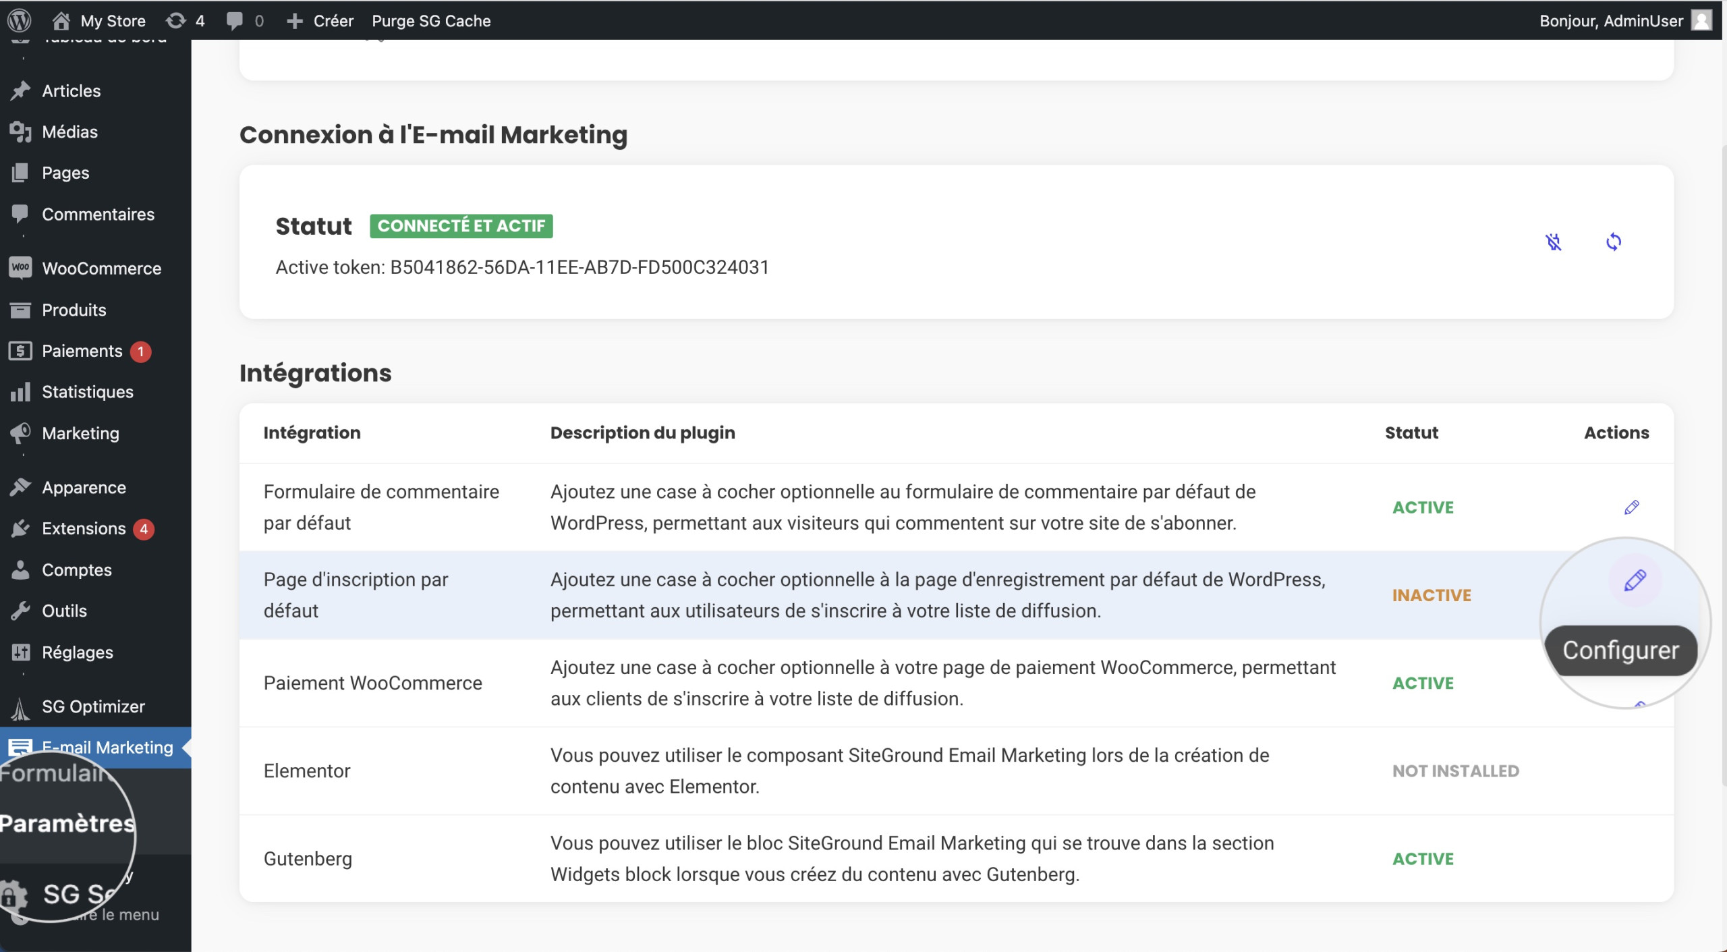Image resolution: width=1727 pixels, height=952 pixels.
Task: Click the Outils wrench icon
Action: pyautogui.click(x=20, y=611)
